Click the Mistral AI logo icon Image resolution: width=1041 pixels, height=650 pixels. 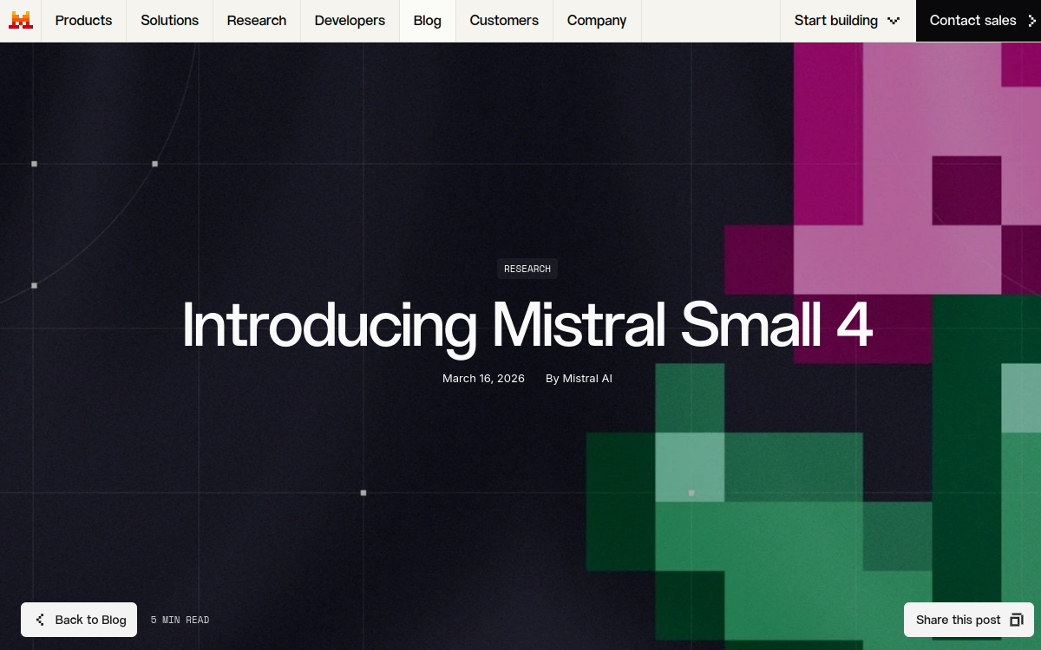pos(21,20)
